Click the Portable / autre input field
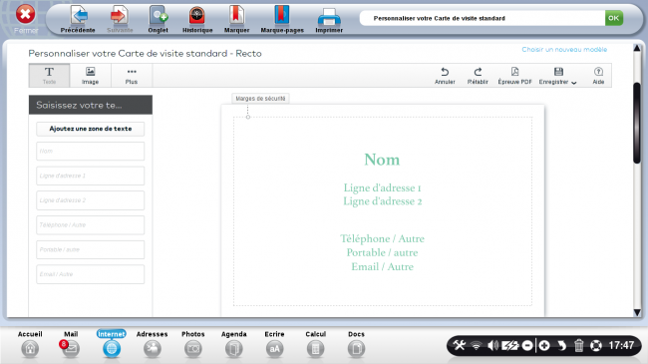 pos(91,249)
